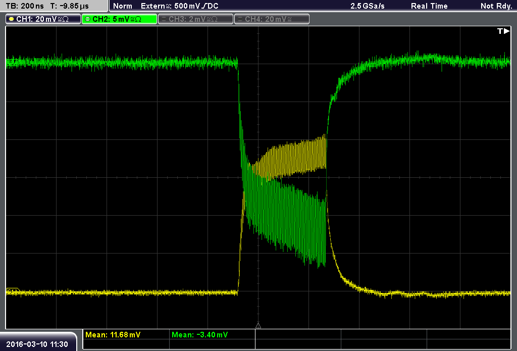Click the T: -9.85 µs trigger position readout
This screenshot has height=351, width=517.
(70, 6)
